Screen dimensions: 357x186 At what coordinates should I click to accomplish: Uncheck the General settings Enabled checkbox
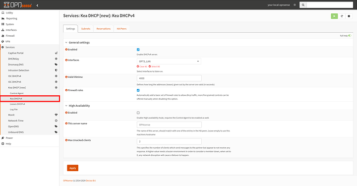click(138, 50)
